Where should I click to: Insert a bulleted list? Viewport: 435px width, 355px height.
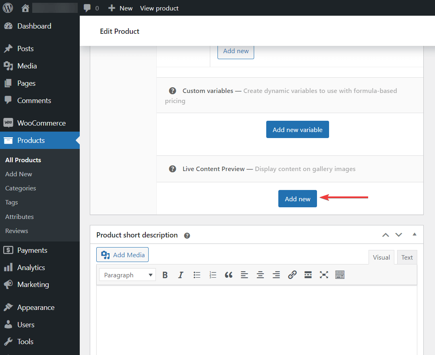197,275
